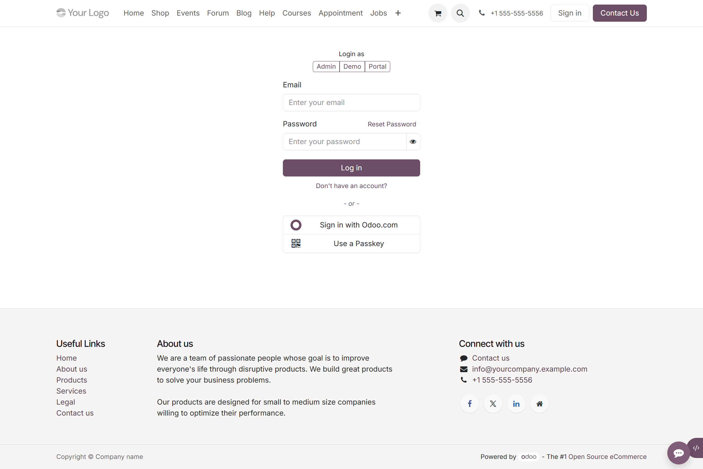This screenshot has height=469, width=703.
Task: Select Portal login mode
Action: point(377,66)
